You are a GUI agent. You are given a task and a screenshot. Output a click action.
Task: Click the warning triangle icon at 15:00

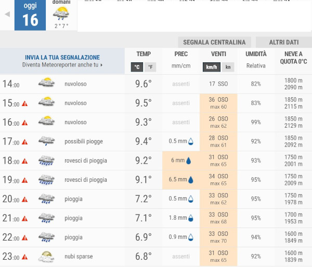[24, 103]
